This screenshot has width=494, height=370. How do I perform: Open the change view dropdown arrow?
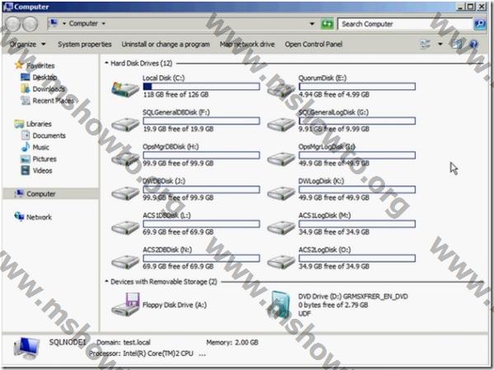coord(440,44)
